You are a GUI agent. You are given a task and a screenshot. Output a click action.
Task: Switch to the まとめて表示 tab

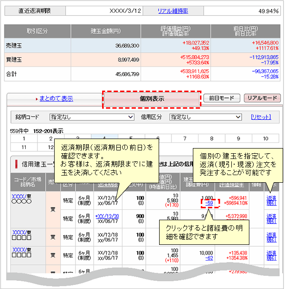(56, 99)
